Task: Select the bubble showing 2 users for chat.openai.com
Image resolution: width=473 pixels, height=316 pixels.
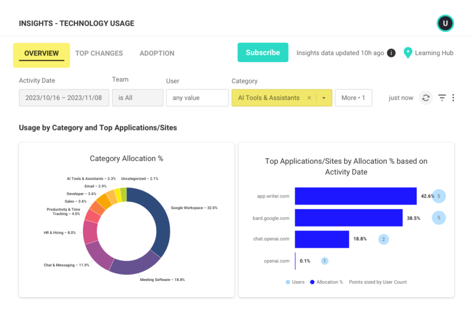Action: tap(384, 239)
